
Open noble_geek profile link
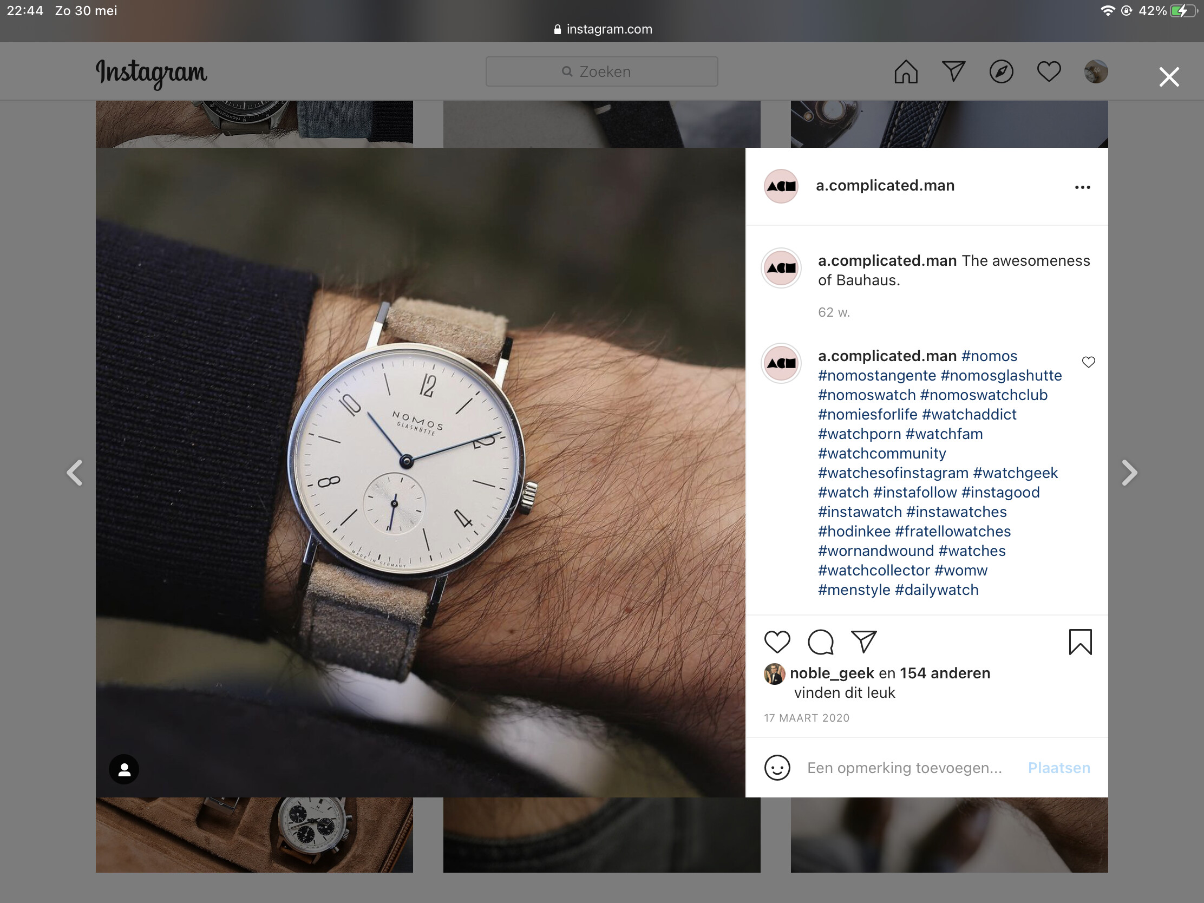tap(832, 673)
